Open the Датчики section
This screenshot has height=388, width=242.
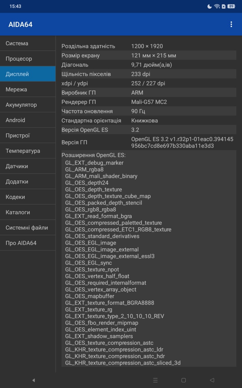tap(28, 166)
